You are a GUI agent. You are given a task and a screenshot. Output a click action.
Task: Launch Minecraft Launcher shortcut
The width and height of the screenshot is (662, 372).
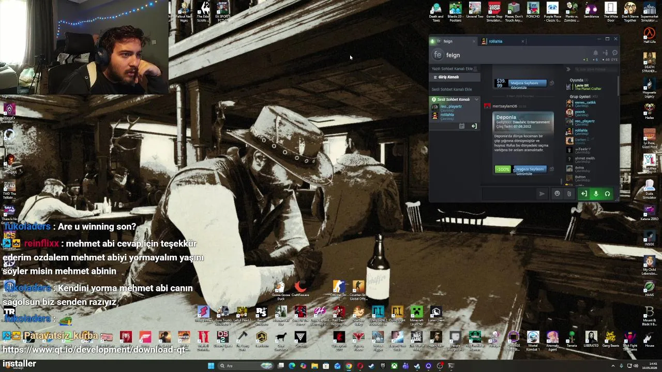416,315
